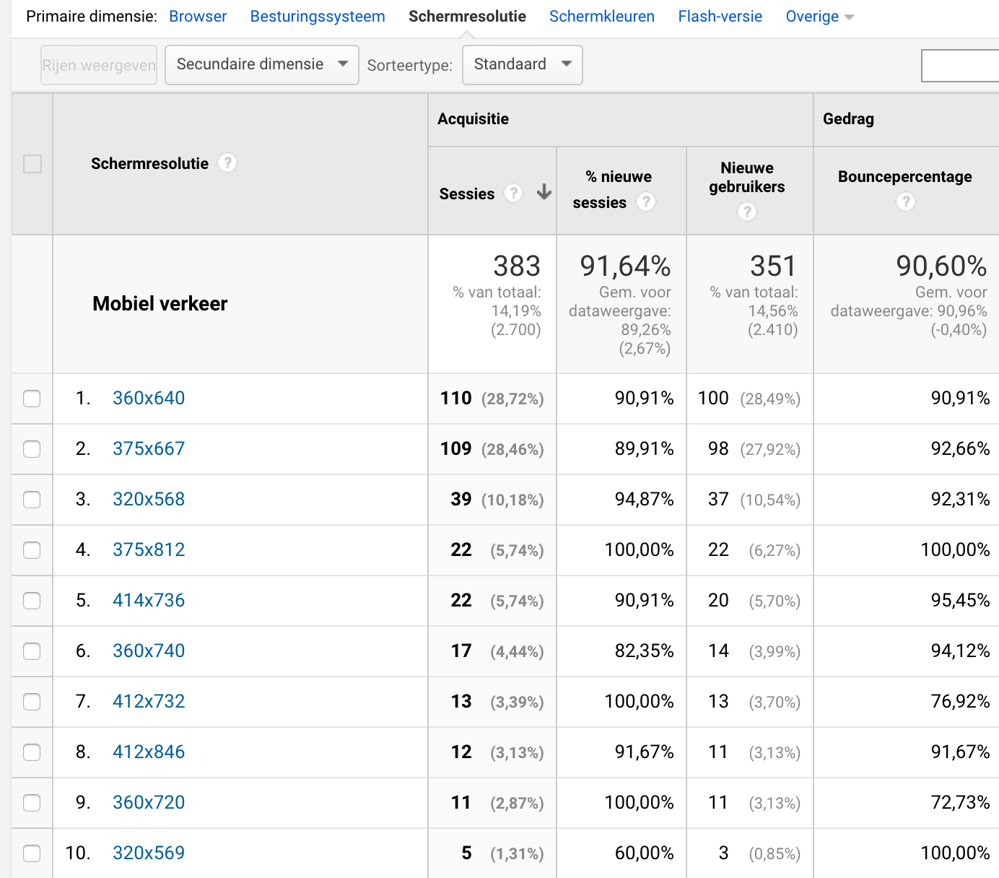Viewport: 999px width, 878px height.
Task: Click the Rijen weergeven button
Action: point(99,66)
